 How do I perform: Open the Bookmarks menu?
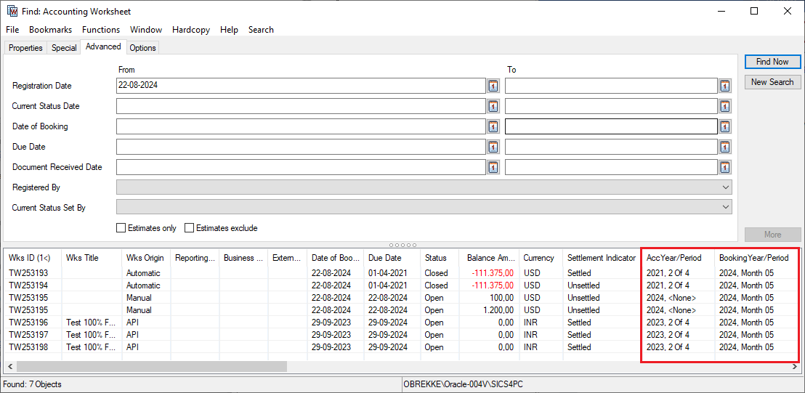pos(50,30)
